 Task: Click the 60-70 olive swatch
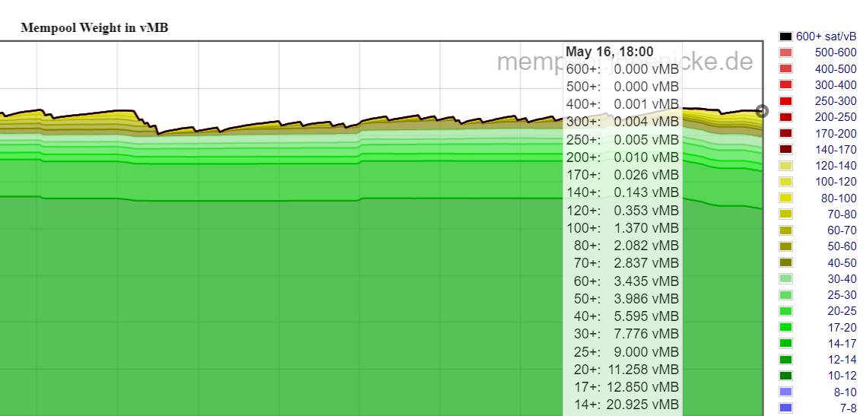(785, 230)
